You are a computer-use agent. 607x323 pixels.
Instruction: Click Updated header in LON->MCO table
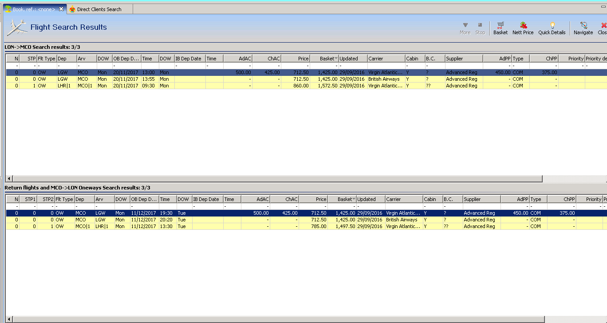pyautogui.click(x=353, y=59)
